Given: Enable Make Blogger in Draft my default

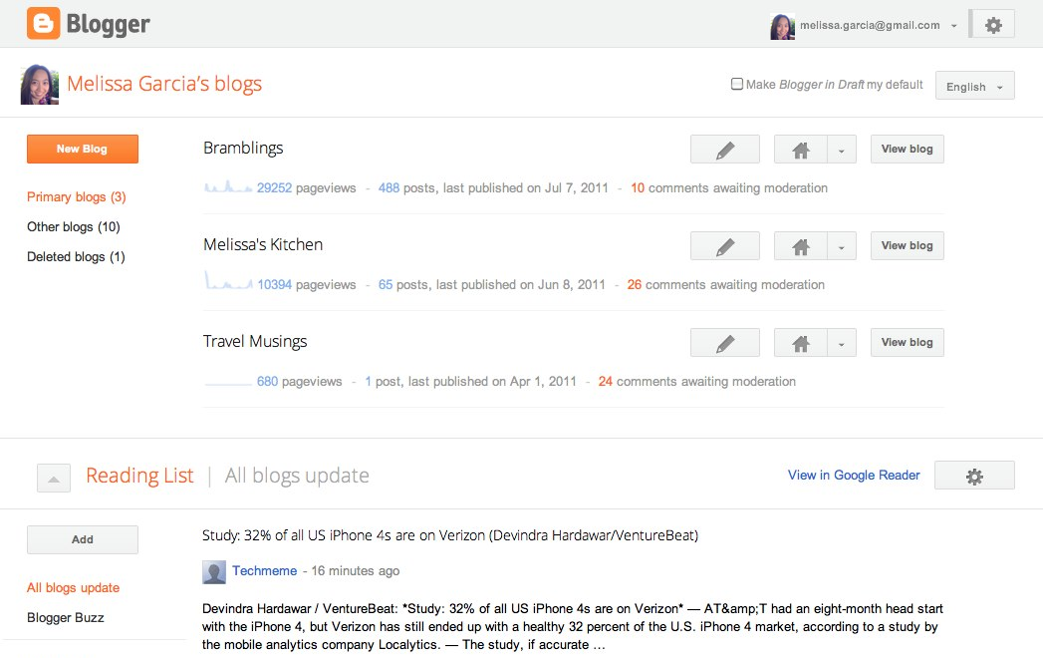Looking at the screenshot, I should pos(737,85).
